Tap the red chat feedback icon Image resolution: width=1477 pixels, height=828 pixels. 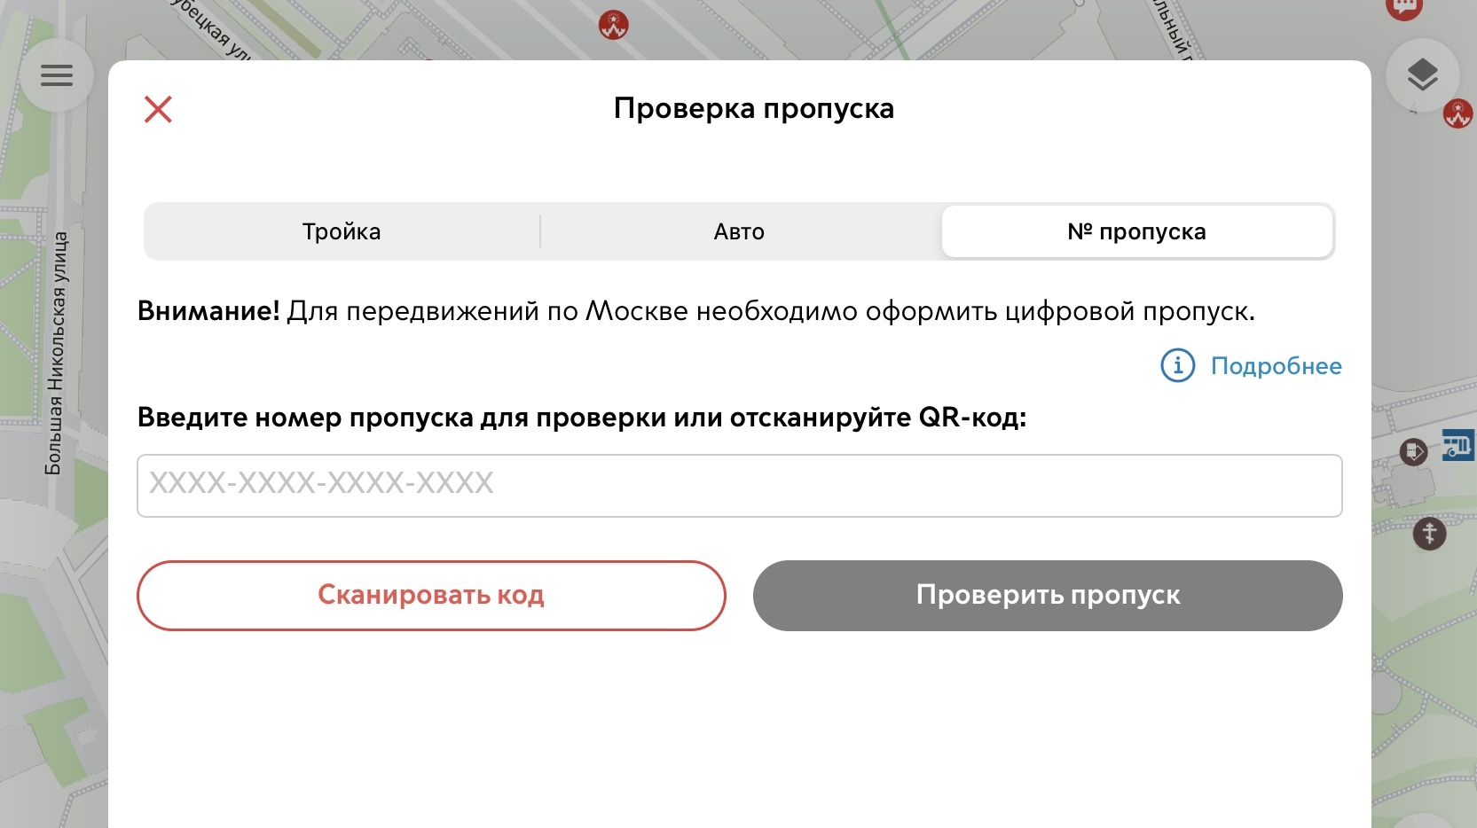1403,8
